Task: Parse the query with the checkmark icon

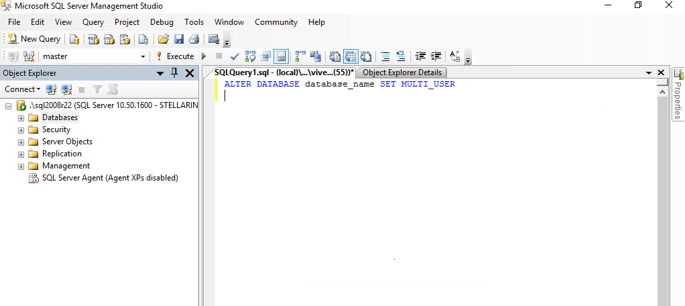Action: tap(235, 56)
